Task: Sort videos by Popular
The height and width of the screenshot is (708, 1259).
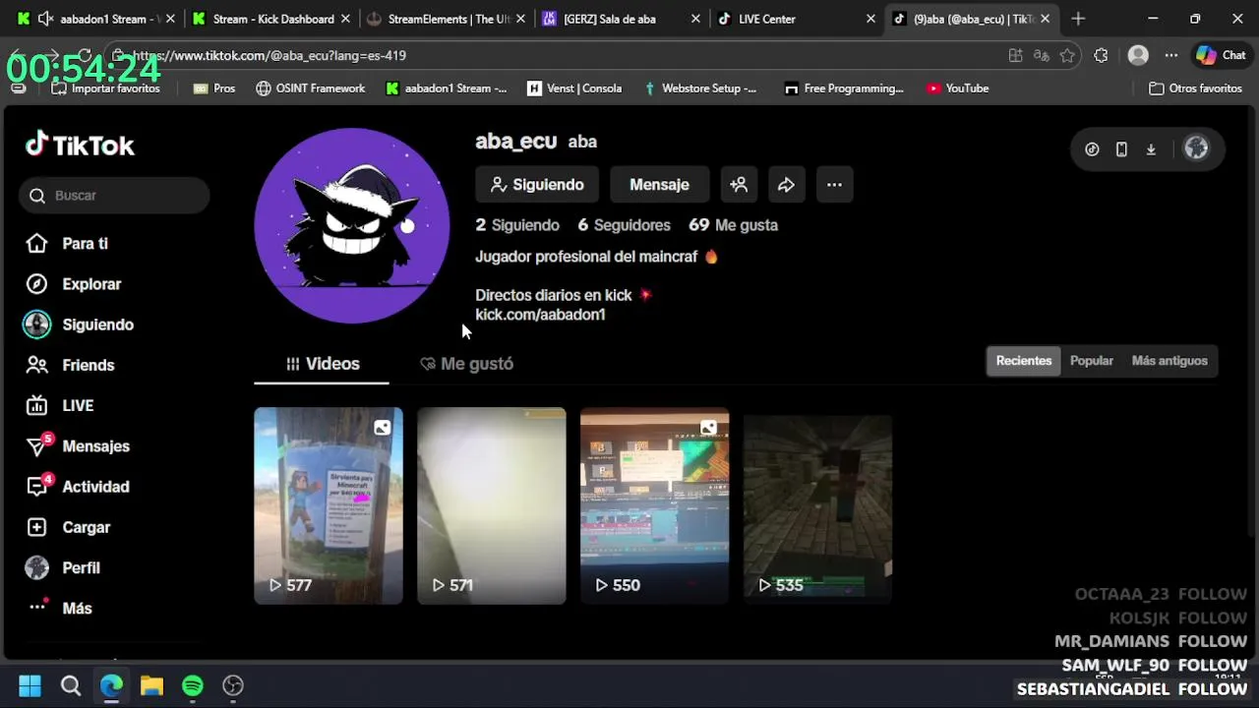Action: click(x=1092, y=361)
